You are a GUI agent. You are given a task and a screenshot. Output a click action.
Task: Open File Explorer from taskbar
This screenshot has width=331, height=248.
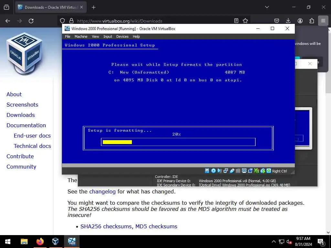24,242
